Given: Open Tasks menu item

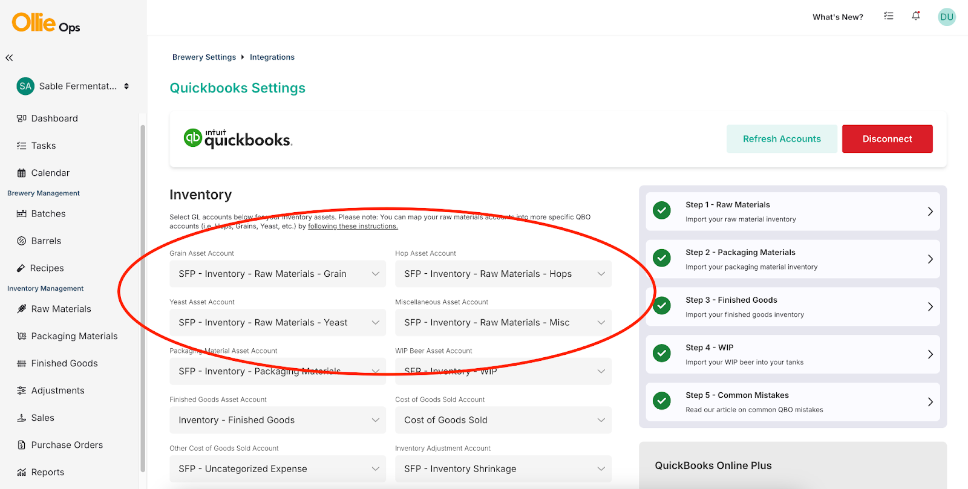Looking at the screenshot, I should [x=44, y=146].
